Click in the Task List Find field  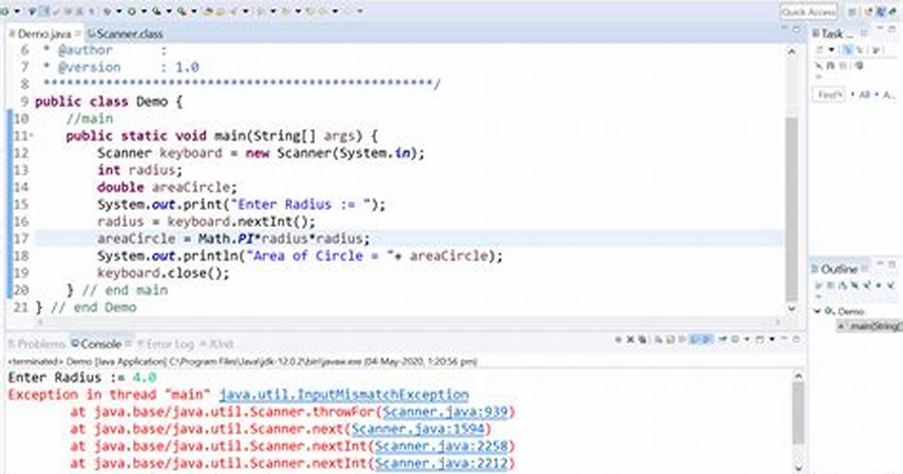click(x=829, y=94)
